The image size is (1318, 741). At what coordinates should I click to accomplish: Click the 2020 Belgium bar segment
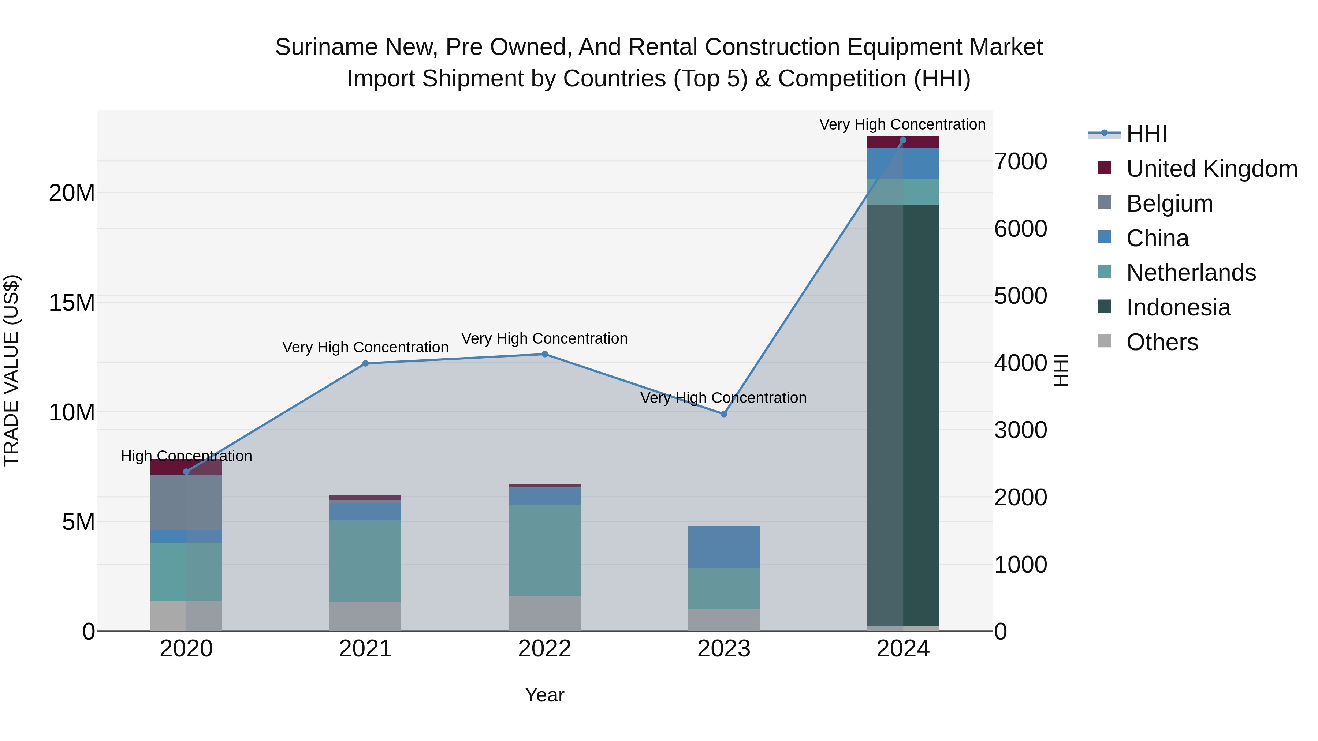pyautogui.click(x=186, y=502)
